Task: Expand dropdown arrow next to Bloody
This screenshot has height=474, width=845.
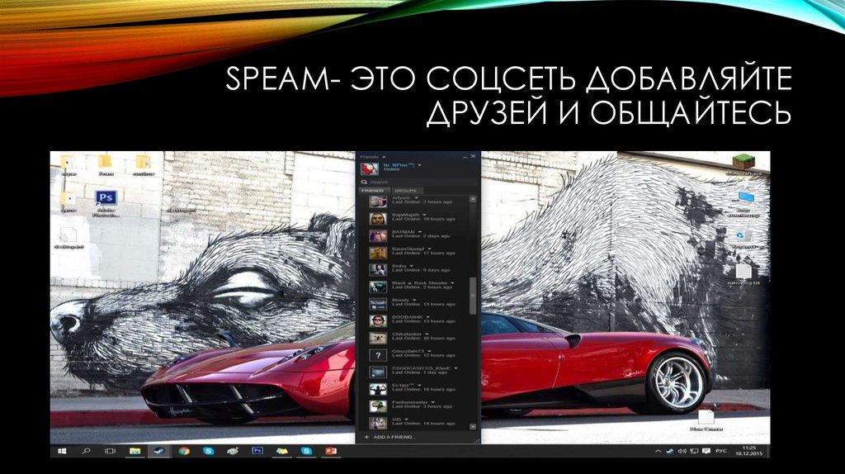Action: click(415, 300)
